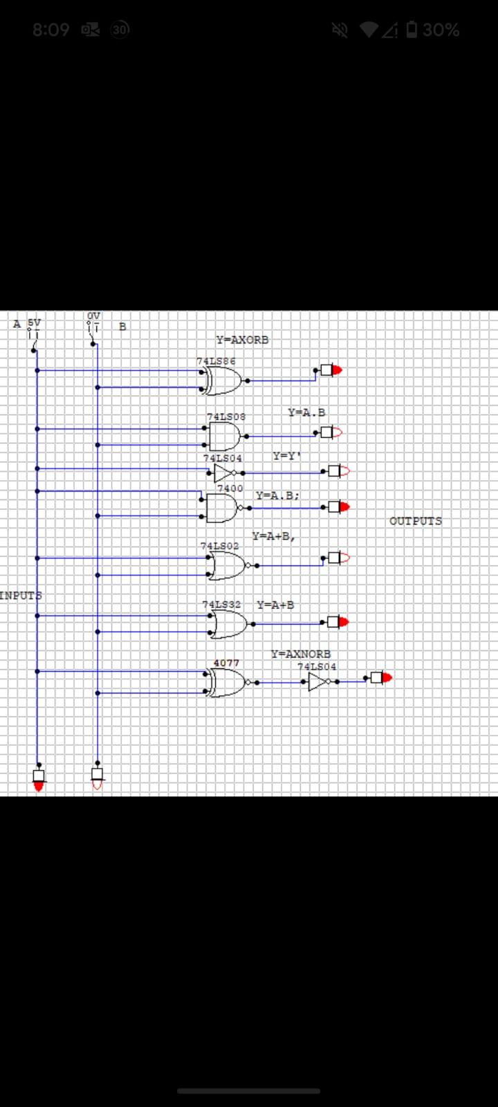Click the unlit LED below input B line

click(97, 779)
